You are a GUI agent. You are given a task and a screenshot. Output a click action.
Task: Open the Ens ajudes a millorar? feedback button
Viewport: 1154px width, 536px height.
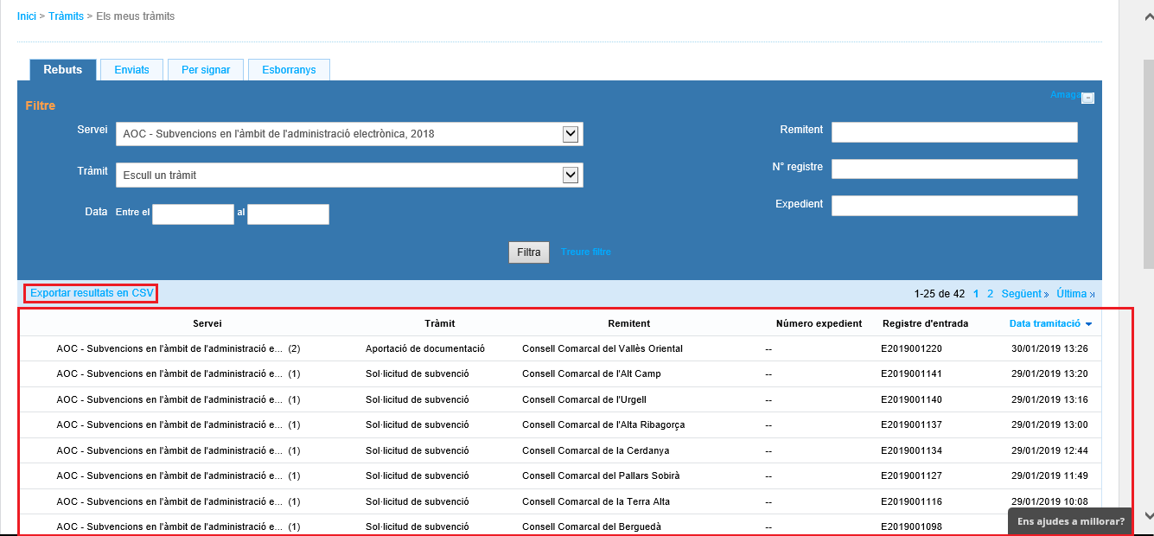(x=1070, y=521)
